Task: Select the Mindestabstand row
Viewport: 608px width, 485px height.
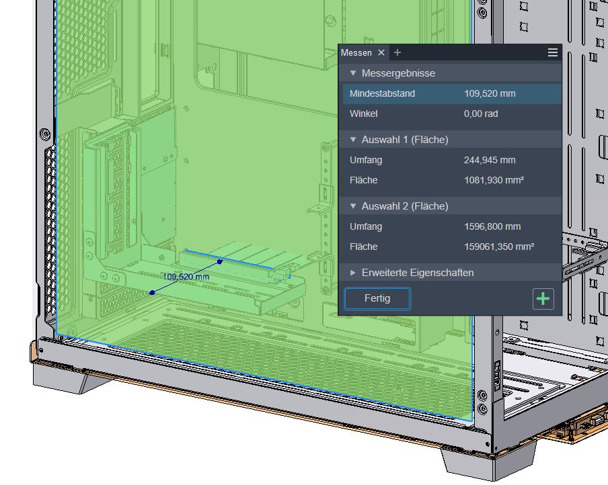Action: coord(452,93)
